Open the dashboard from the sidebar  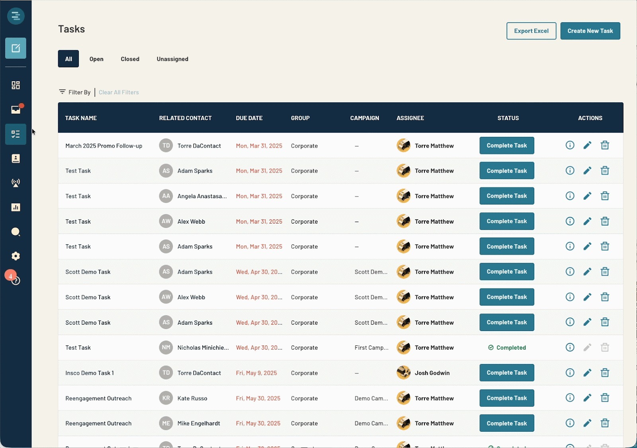(x=16, y=85)
